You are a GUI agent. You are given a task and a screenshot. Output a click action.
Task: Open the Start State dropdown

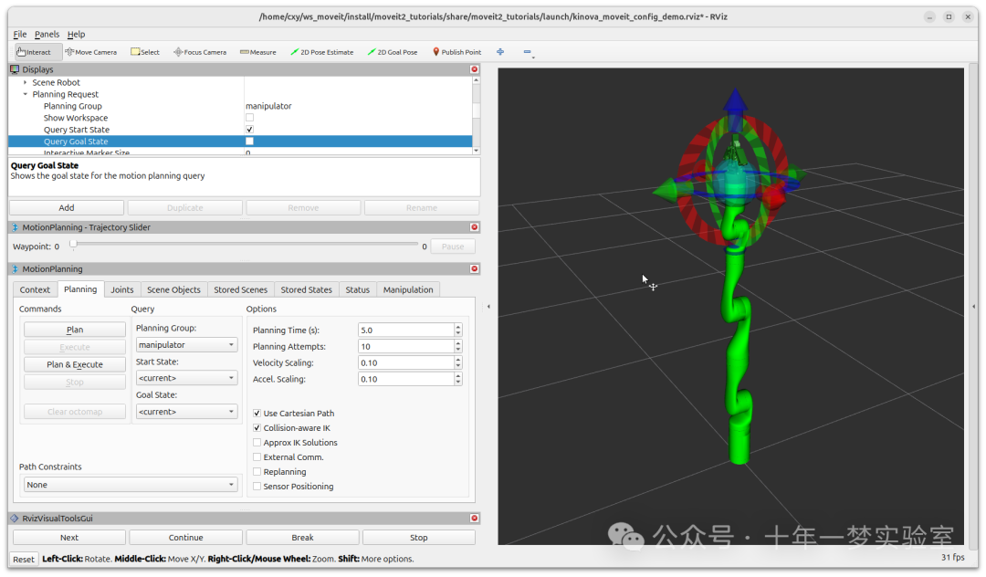187,378
